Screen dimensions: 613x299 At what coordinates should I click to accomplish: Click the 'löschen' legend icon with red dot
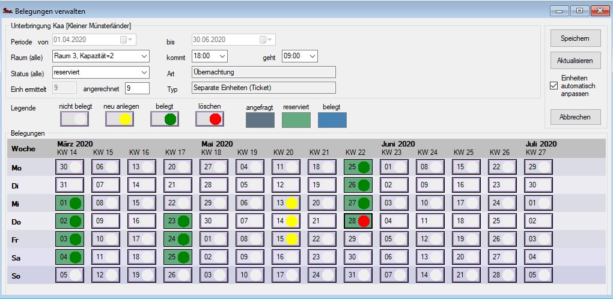coord(209,119)
